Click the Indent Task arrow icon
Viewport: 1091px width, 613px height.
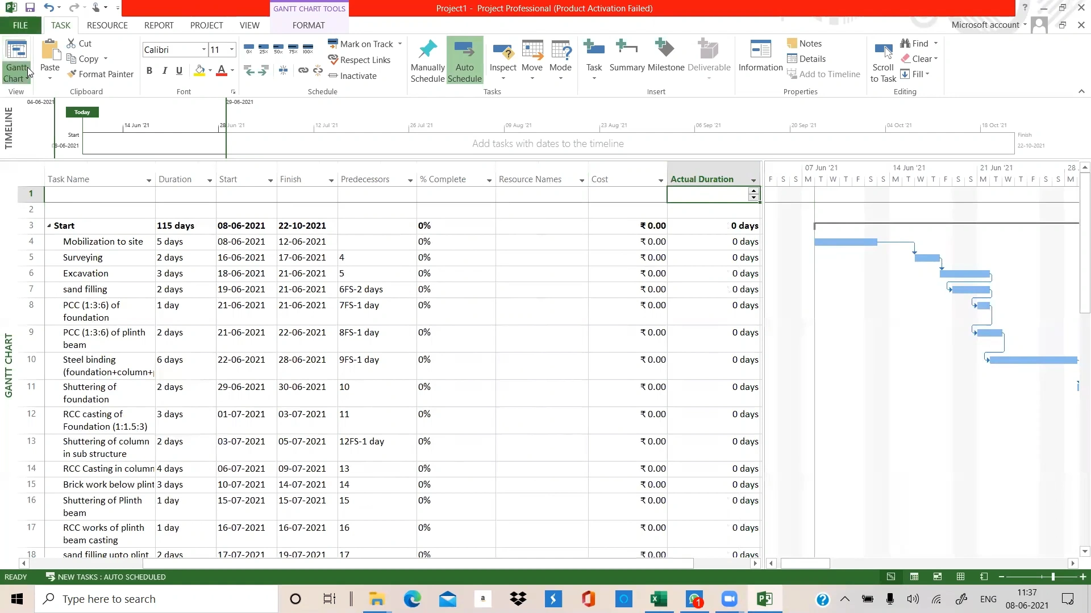tap(263, 70)
